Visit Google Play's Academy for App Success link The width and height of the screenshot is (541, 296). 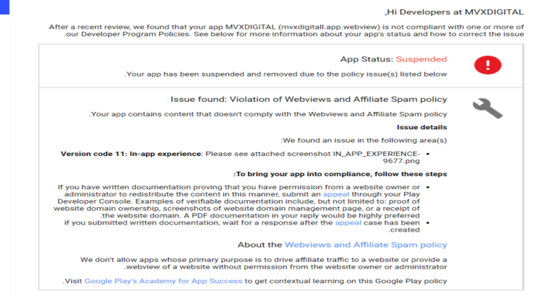pyautogui.click(x=163, y=280)
